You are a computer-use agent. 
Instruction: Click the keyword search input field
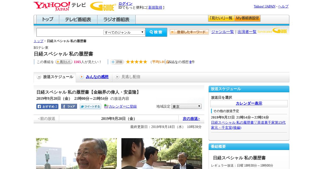pos(70,32)
